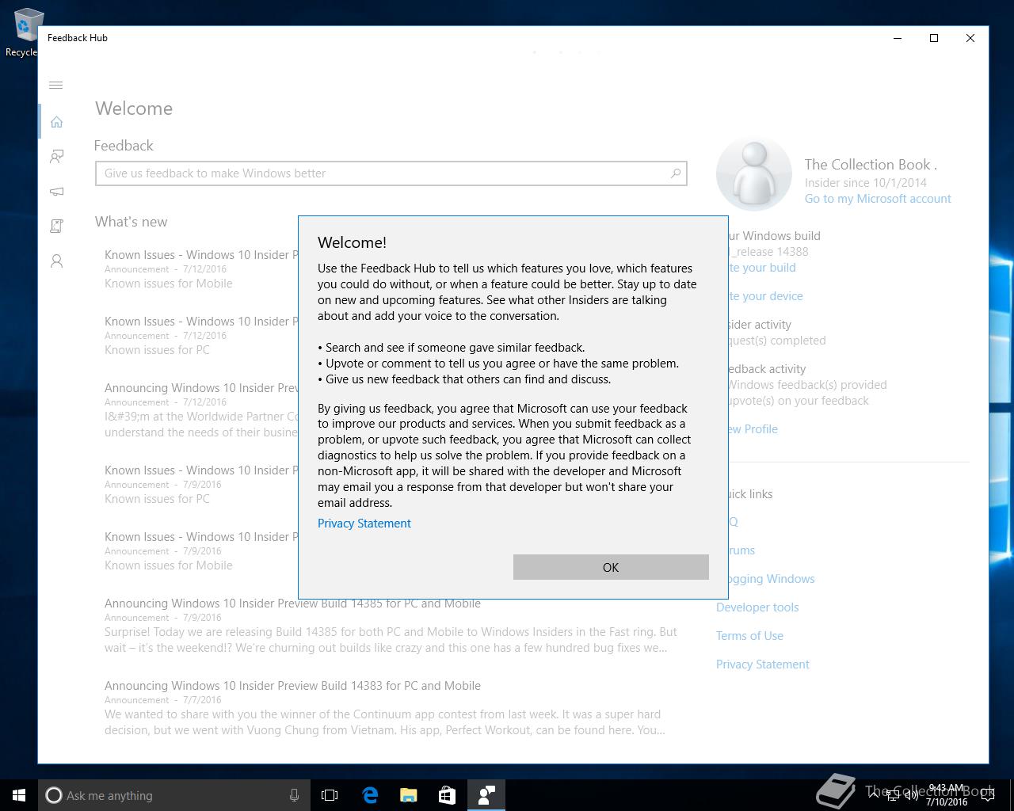Click the Cortana 'Ask me anything' box

point(173,795)
